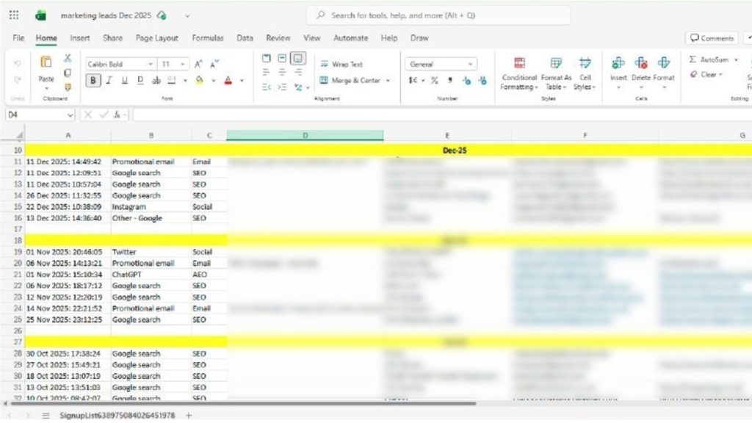752x423 pixels.
Task: Toggle Italic formatting
Action: click(109, 80)
